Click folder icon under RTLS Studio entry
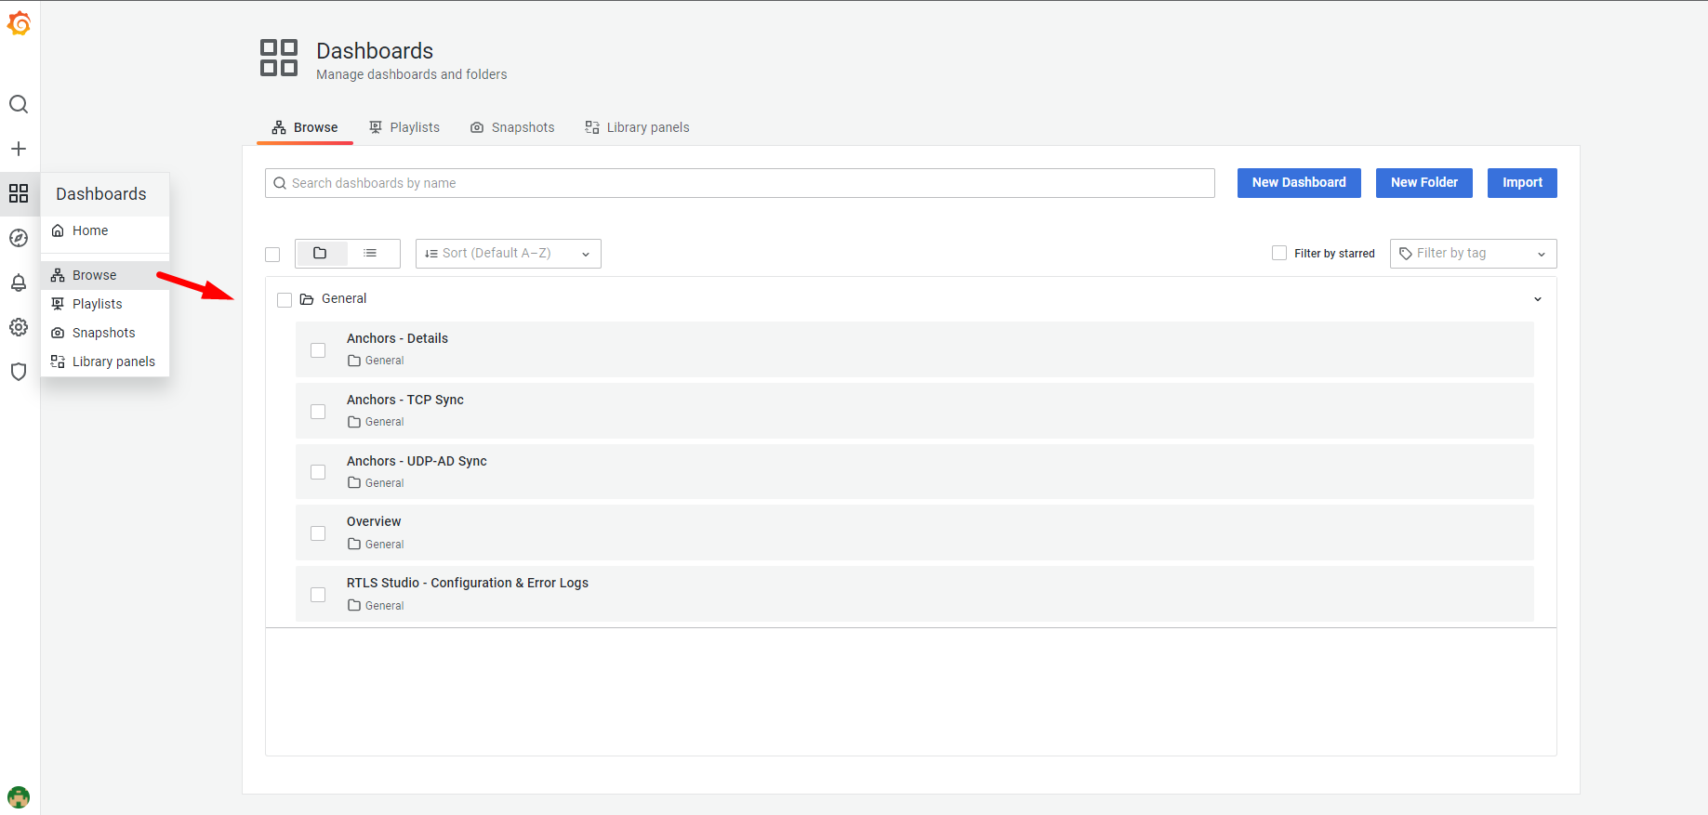 tap(354, 606)
